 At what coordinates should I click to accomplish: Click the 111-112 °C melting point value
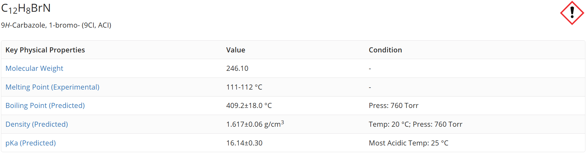point(244,87)
